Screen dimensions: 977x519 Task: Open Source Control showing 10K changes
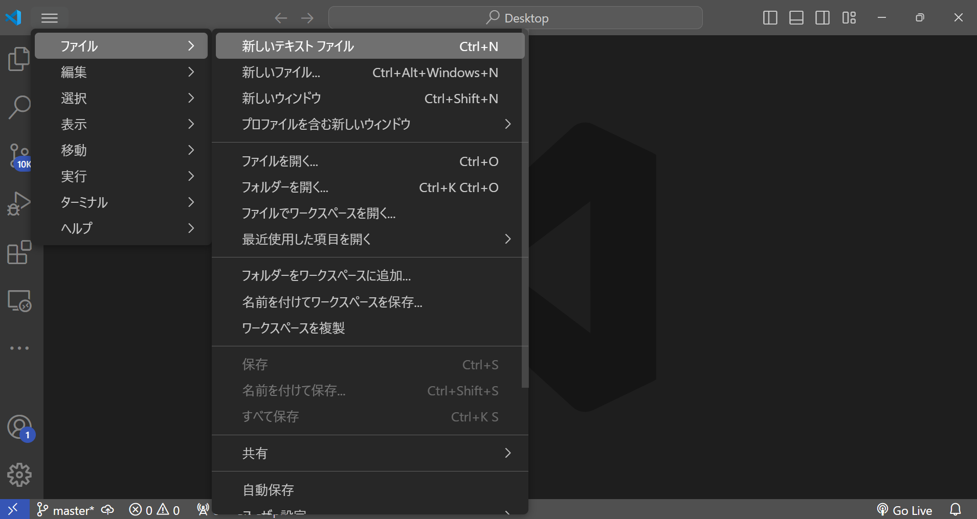[19, 156]
